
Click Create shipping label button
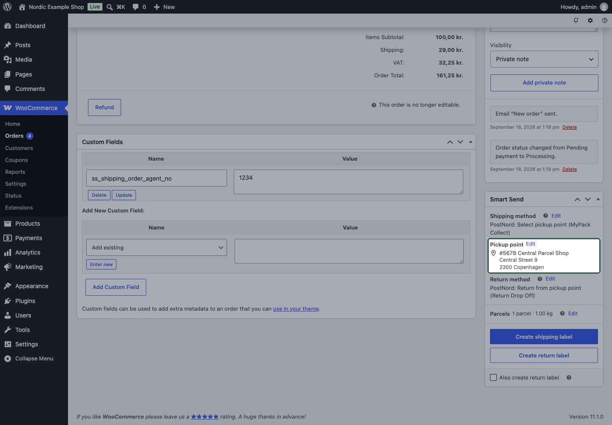(544, 337)
